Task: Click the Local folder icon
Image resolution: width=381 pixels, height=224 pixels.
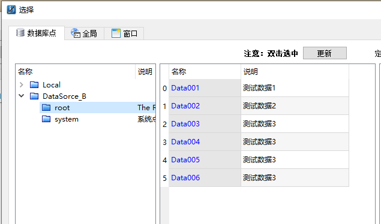Action: tap(34, 84)
